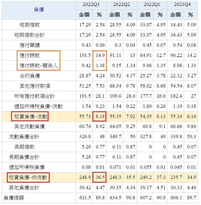Select the 2022Q3 column header

coord(91,5)
